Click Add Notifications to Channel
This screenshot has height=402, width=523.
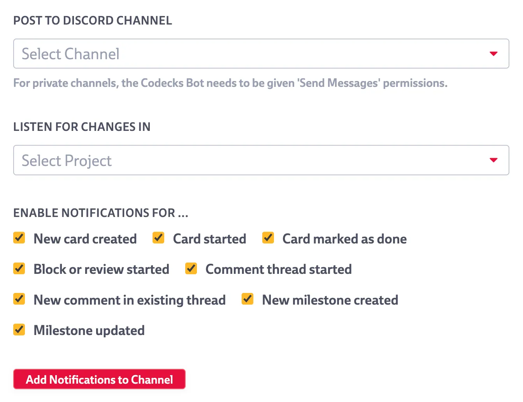pos(99,379)
